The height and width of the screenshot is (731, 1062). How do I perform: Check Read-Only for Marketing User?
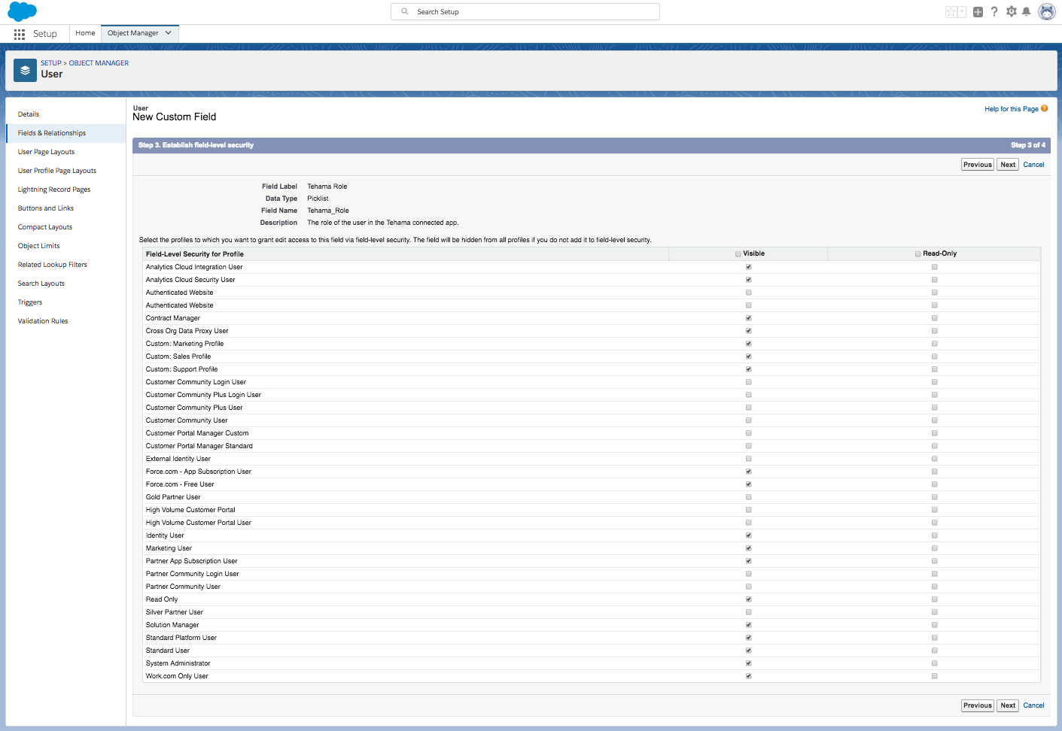click(x=935, y=548)
